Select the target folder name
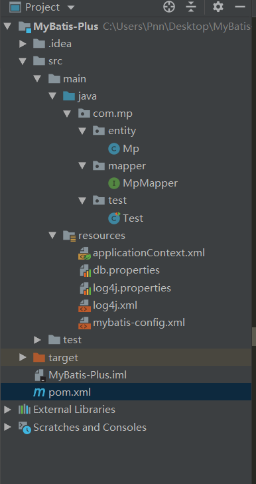256x484 pixels. pyautogui.click(x=64, y=358)
